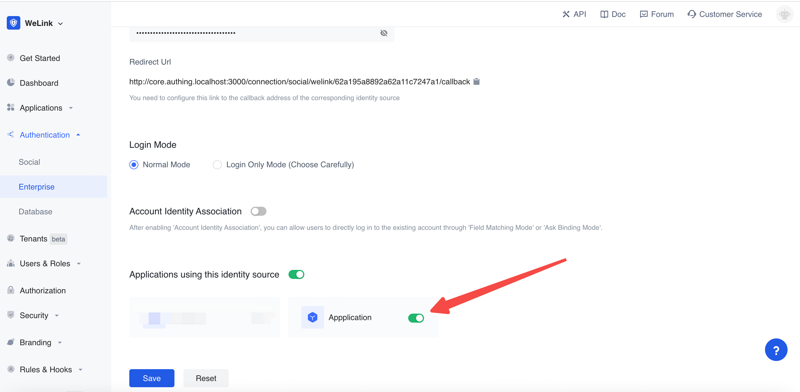Click the Reset button

206,378
